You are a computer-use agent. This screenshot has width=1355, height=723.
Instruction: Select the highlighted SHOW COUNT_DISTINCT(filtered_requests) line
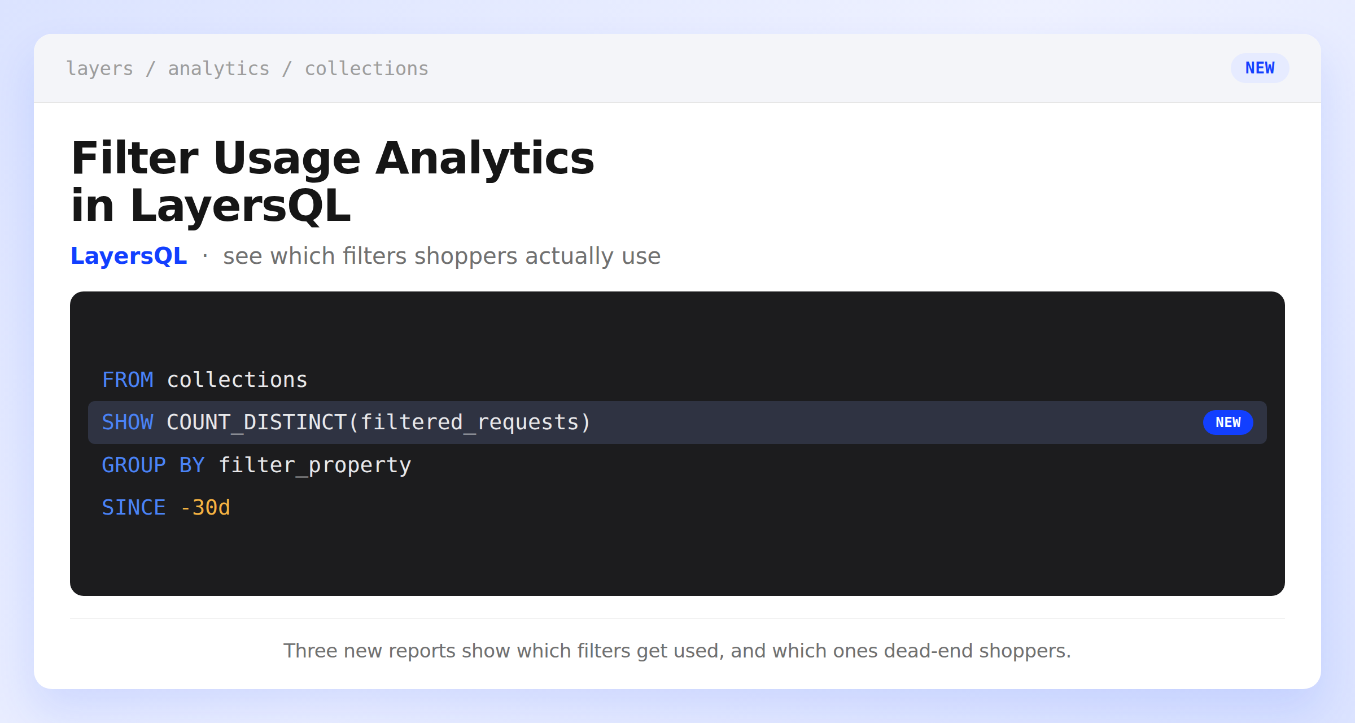pos(677,423)
